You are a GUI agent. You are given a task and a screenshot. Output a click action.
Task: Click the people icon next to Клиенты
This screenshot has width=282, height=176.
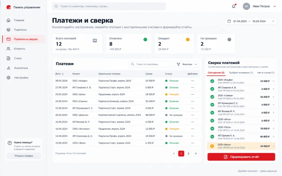pyautogui.click(x=8, y=49)
